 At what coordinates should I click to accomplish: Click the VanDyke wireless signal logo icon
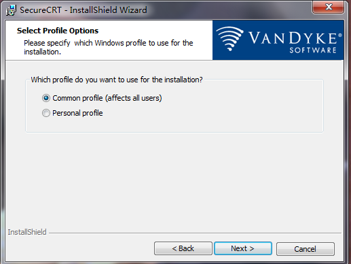(x=229, y=39)
